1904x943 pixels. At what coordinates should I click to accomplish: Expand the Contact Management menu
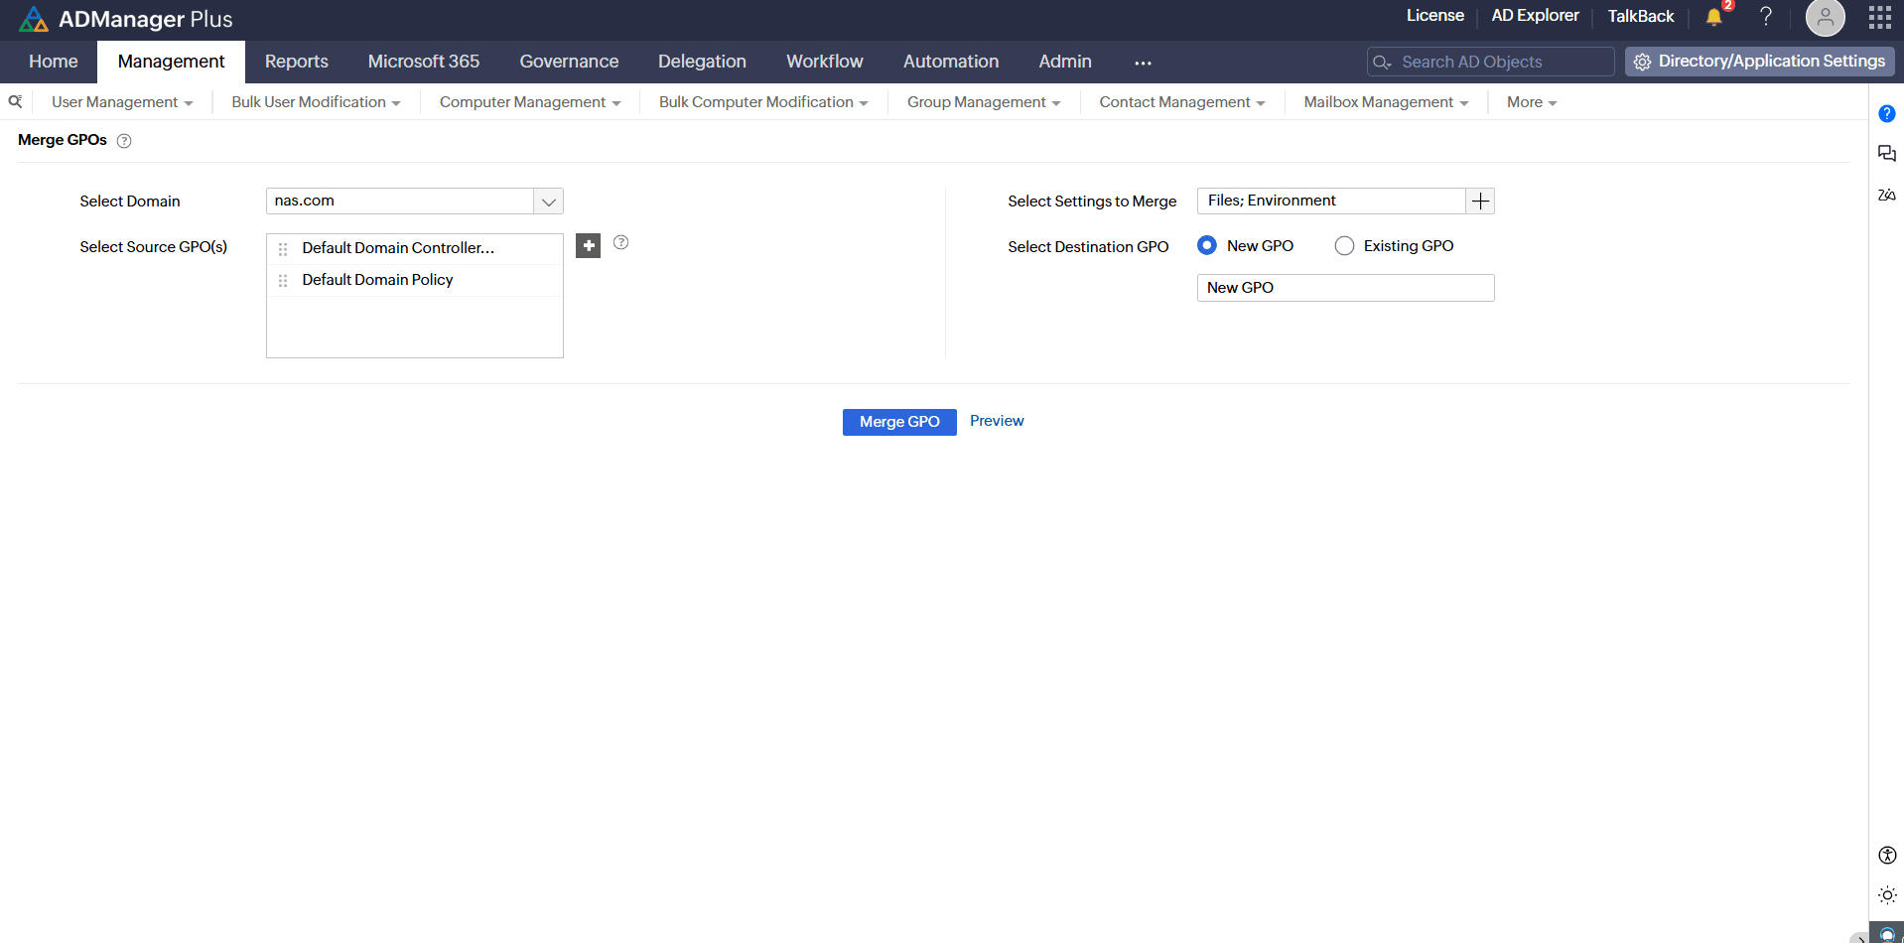tap(1182, 102)
